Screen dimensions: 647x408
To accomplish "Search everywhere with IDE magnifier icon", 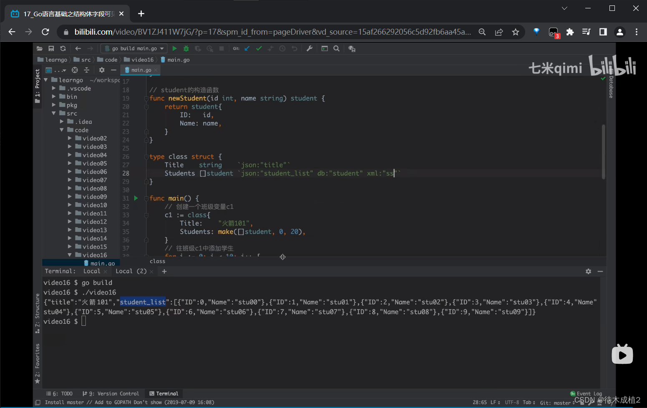I will [336, 48].
